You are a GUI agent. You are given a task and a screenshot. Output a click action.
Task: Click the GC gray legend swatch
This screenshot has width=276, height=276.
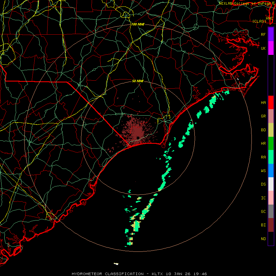(x=271, y=211)
